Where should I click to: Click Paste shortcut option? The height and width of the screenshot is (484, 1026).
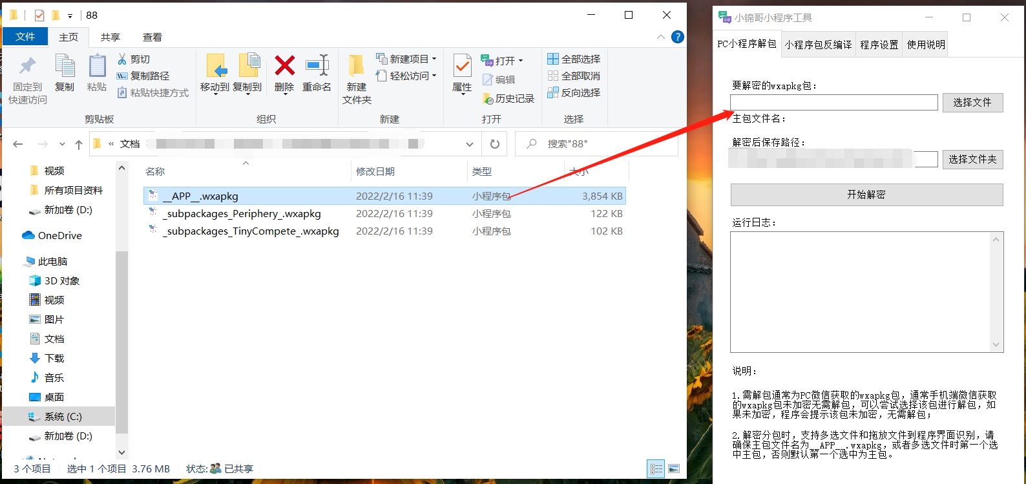tap(153, 93)
